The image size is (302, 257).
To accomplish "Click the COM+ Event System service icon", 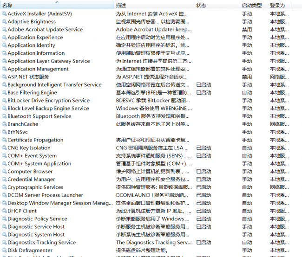I will 4,155.
